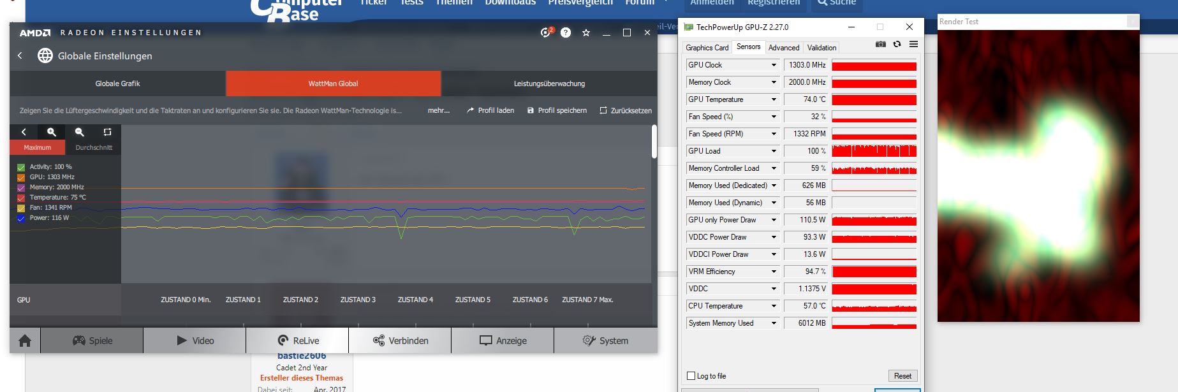
Task: Expand CPU Temperature sensor dropdown
Action: click(774, 306)
